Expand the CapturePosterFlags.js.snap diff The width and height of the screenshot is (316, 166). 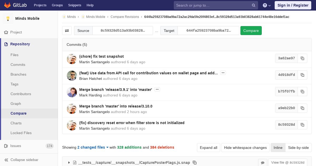click(x=69, y=163)
